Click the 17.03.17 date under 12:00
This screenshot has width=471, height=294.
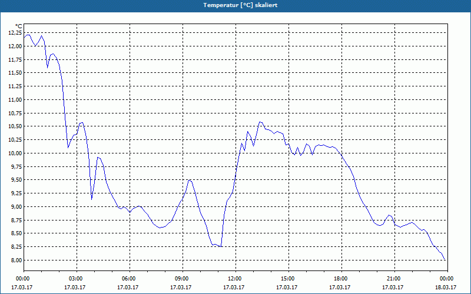[x=234, y=288]
